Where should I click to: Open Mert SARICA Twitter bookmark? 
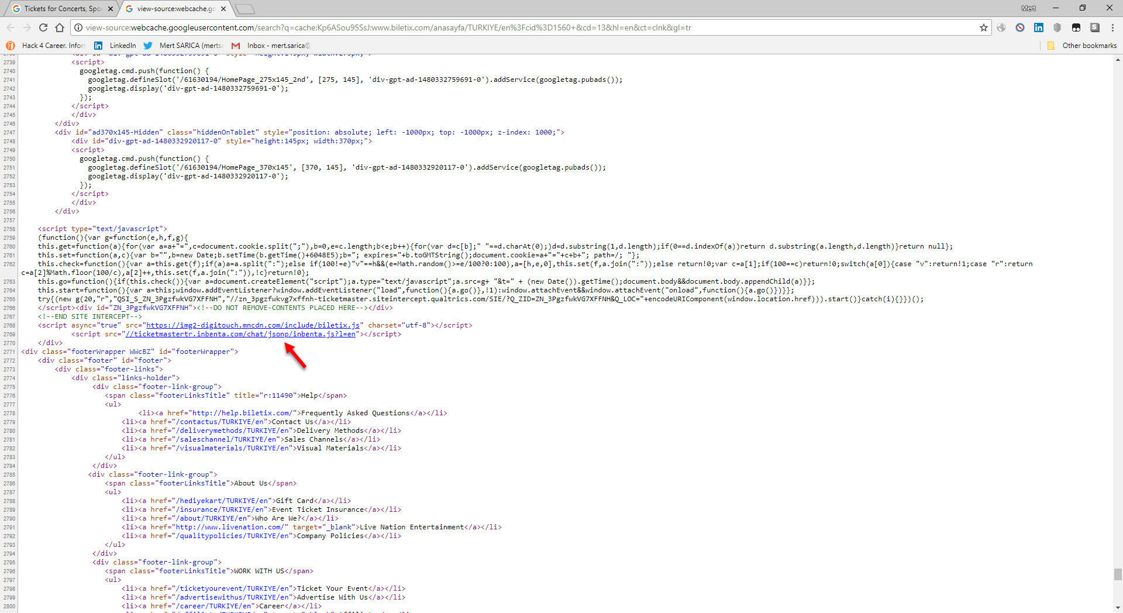[183, 46]
